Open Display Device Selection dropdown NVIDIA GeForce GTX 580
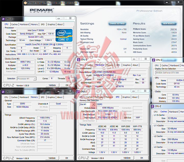 [x=170, y=73]
